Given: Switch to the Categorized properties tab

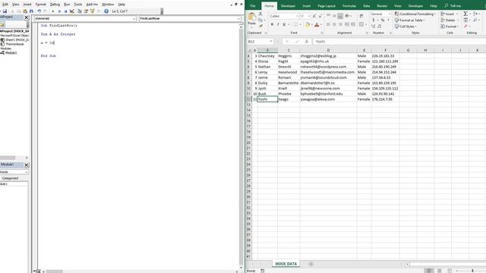Looking at the screenshot, I should click(10, 178).
